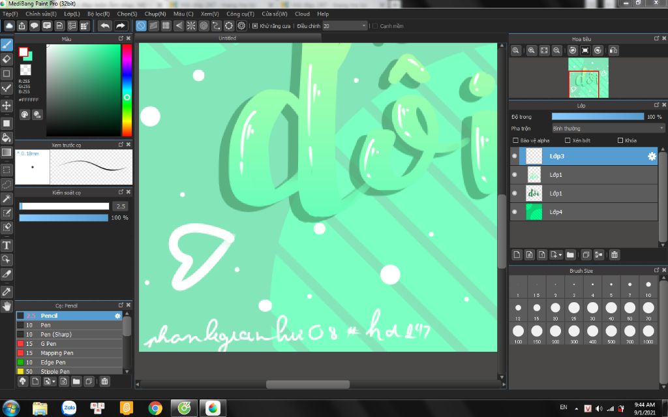Select the Move tool
Screen dimensions: 668x417
click(x=7, y=105)
